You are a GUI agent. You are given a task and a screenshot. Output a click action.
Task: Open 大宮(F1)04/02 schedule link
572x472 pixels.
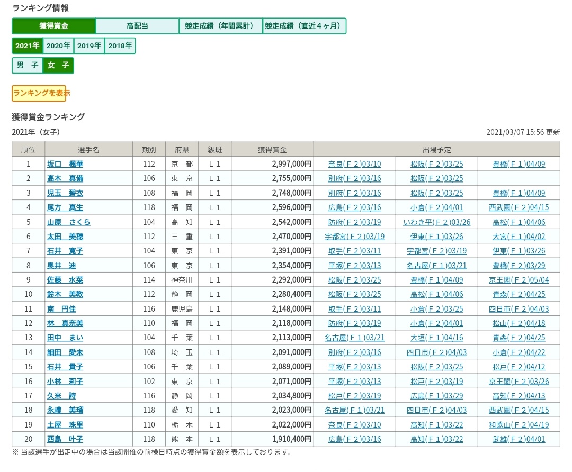519,237
